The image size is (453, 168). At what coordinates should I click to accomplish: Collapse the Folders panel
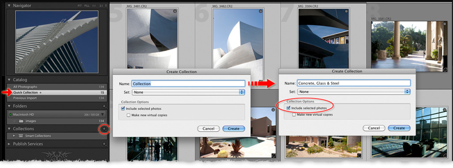pos(9,106)
